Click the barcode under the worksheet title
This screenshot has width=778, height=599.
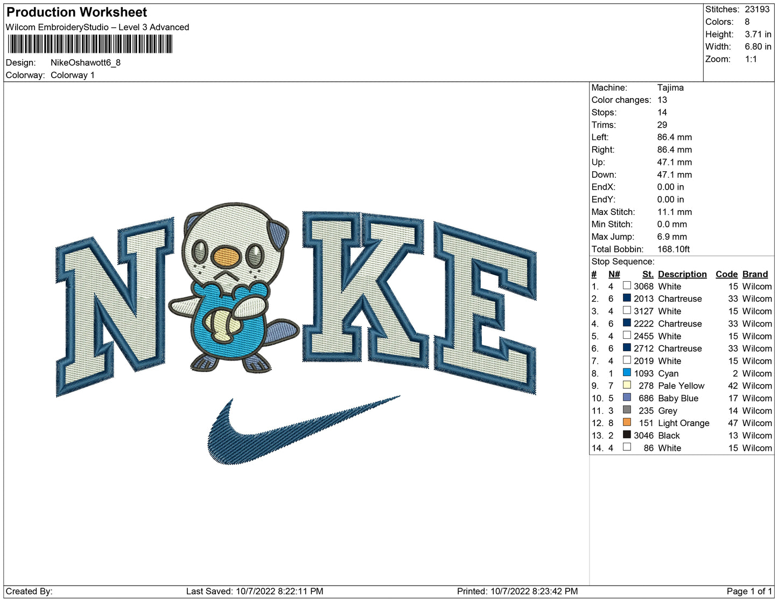click(x=90, y=44)
